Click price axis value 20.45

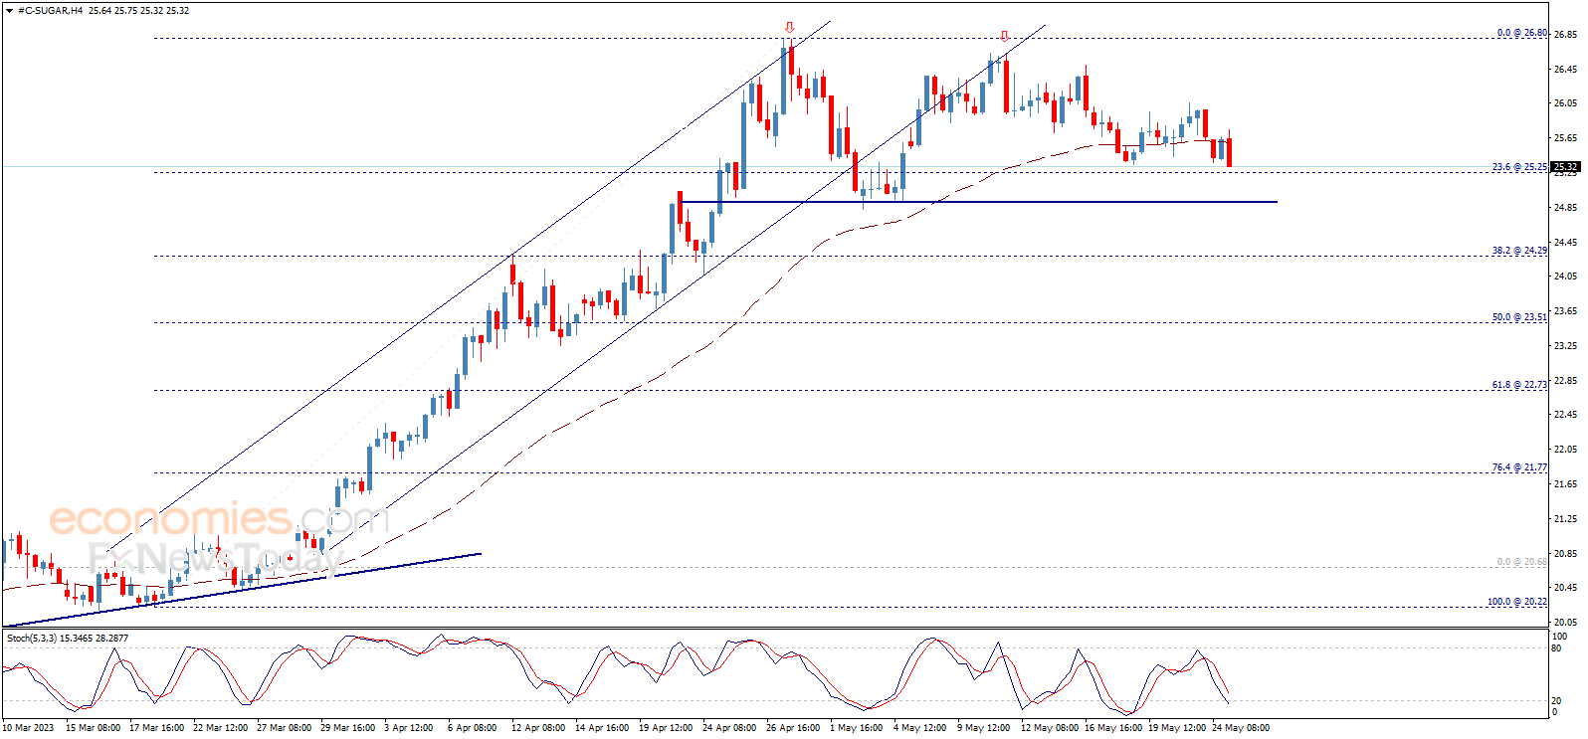pos(1565,588)
